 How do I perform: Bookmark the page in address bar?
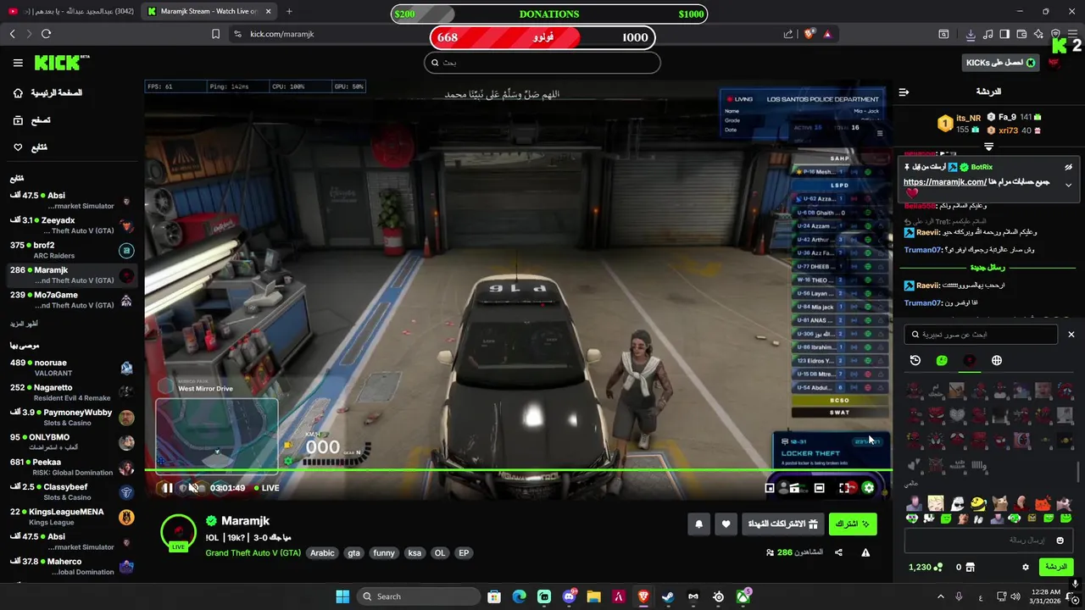[x=215, y=34]
